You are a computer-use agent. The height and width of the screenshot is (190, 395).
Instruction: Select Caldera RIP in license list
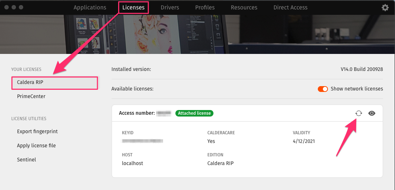tap(55, 82)
